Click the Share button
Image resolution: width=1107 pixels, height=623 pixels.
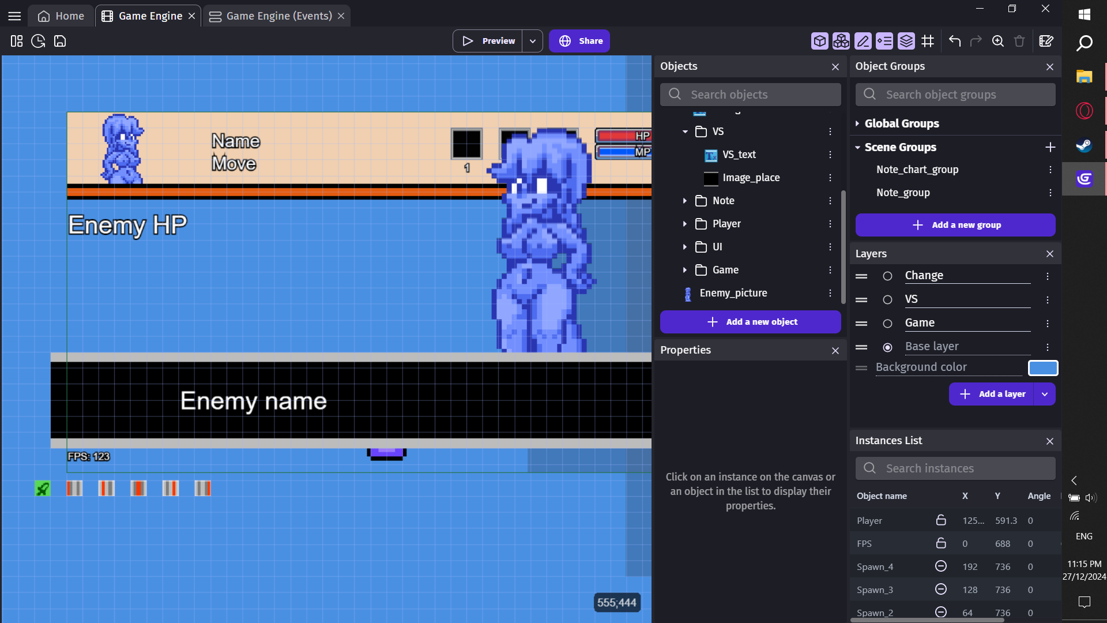tap(579, 41)
